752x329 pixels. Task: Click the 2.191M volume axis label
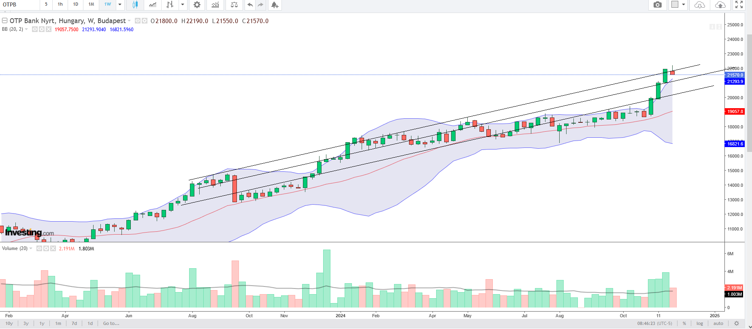tap(735, 288)
